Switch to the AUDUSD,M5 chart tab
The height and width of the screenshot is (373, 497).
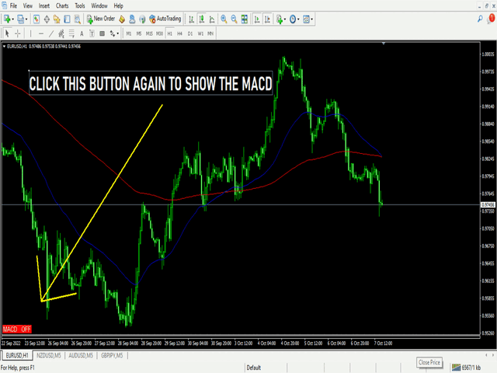point(81,356)
